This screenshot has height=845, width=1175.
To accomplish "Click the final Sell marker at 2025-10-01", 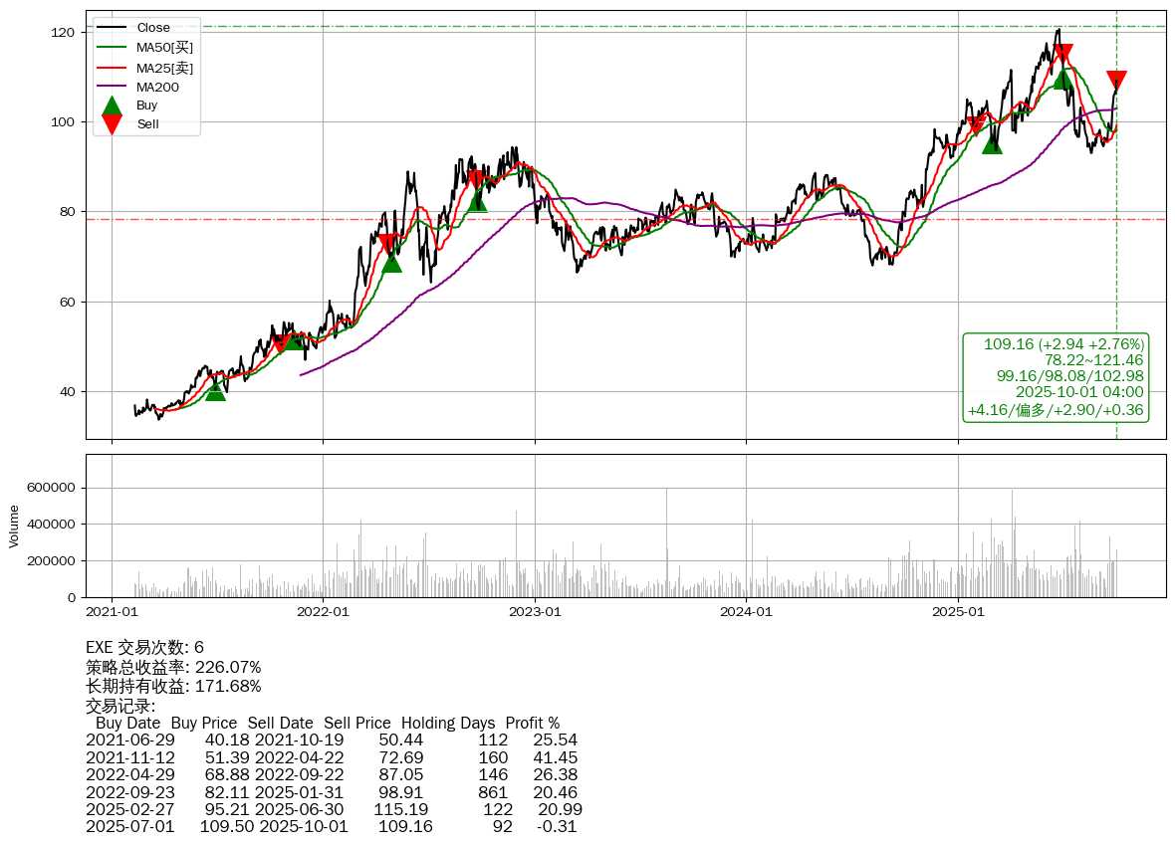I will coord(1116,82).
